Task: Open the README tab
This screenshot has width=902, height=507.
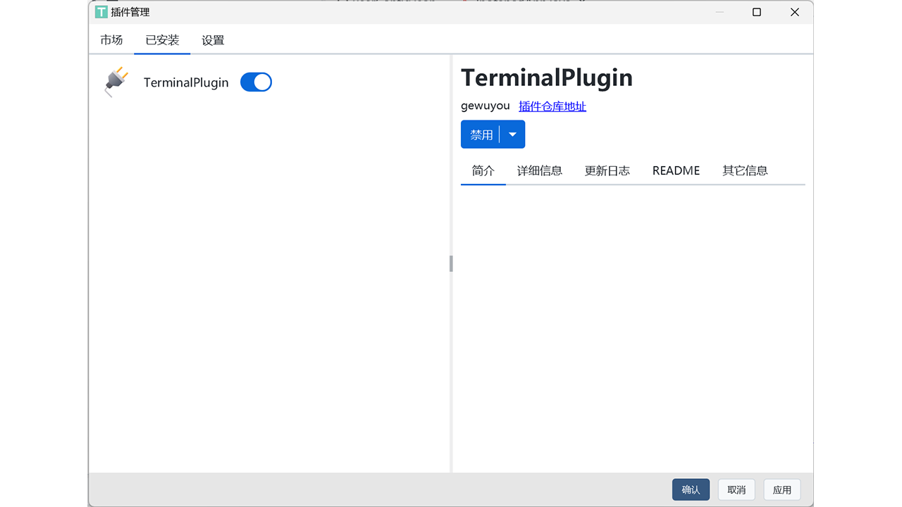Action: [x=675, y=170]
